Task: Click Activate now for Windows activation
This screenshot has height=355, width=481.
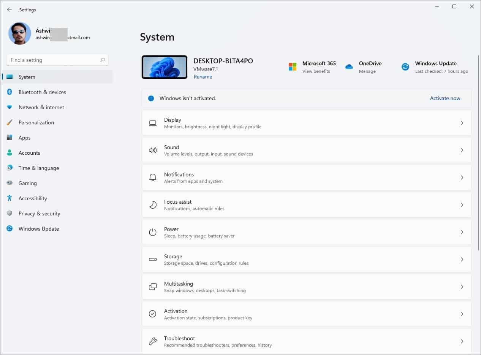Action: coord(445,98)
